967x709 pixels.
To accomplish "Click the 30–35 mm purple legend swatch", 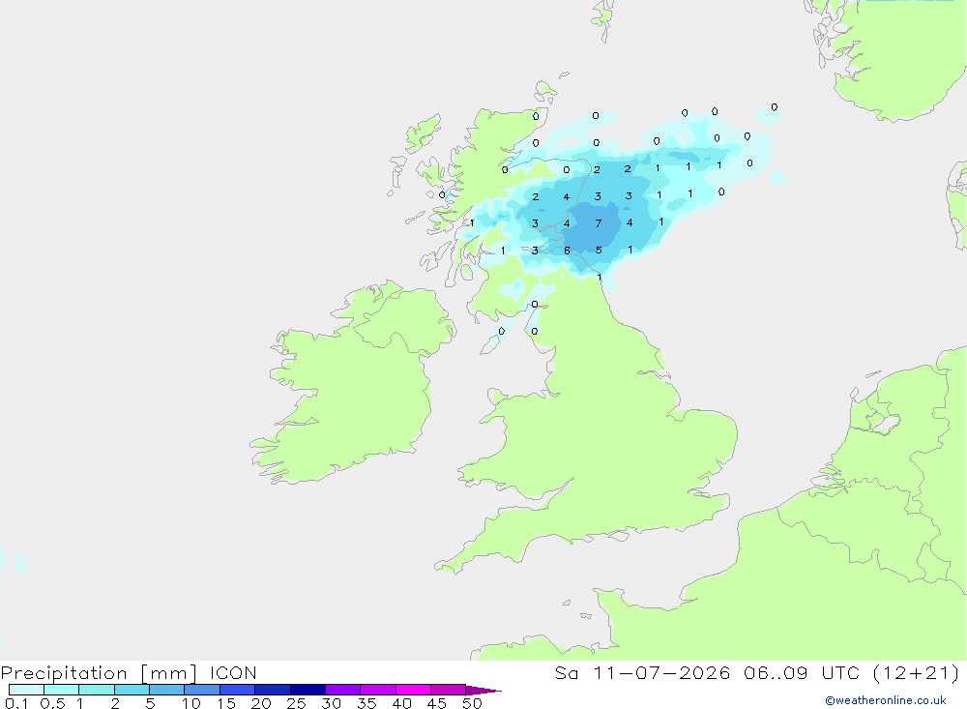I will 342,690.
